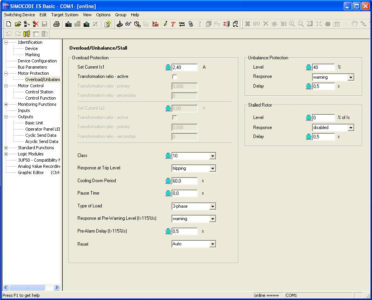Click the Pause Time input field

pyautogui.click(x=184, y=193)
